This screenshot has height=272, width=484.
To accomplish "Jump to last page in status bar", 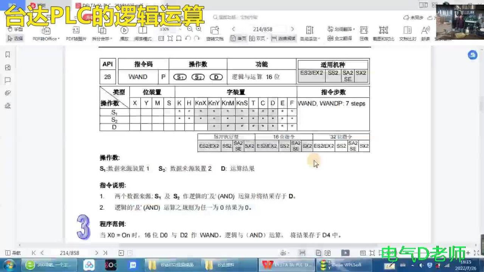I will pos(105,253).
